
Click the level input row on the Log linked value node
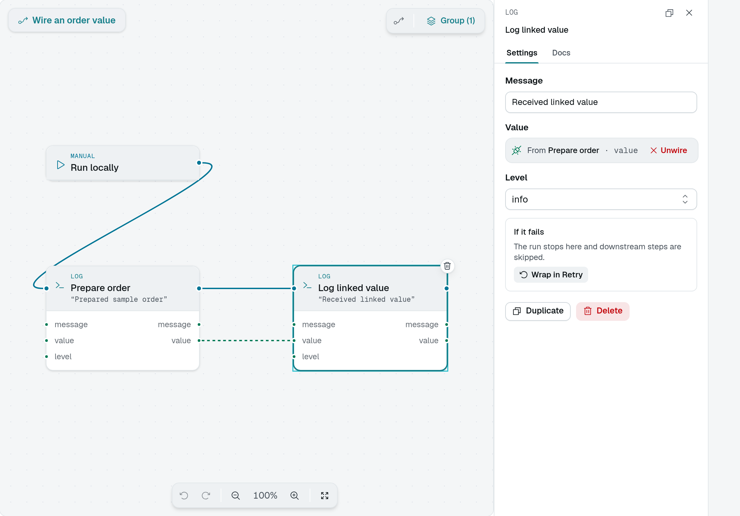click(310, 357)
